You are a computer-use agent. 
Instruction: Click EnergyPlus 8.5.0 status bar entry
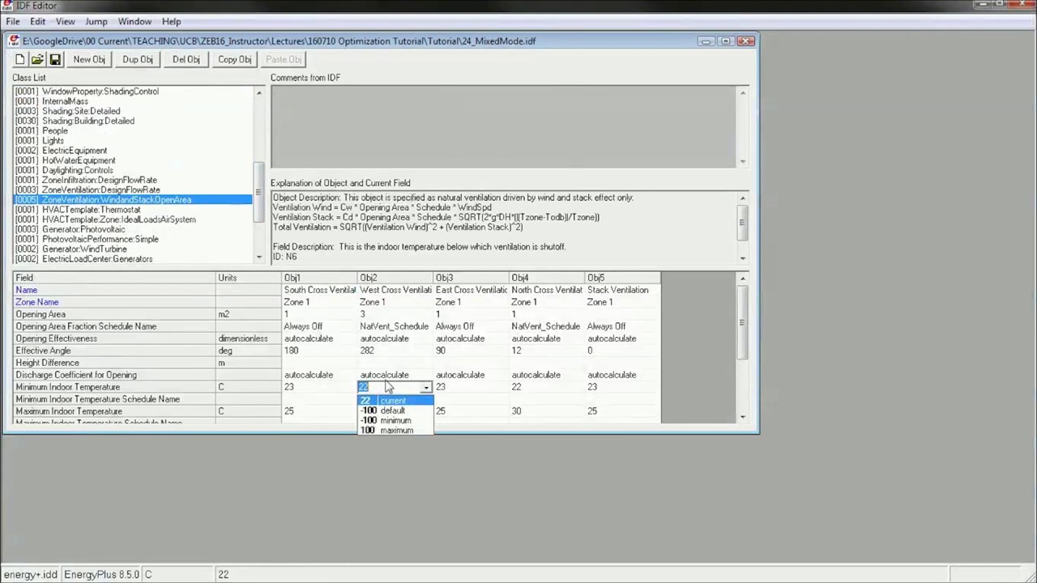click(102, 574)
